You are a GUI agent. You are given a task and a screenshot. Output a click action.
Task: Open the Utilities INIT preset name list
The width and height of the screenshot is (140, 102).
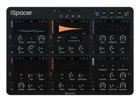click(x=113, y=58)
